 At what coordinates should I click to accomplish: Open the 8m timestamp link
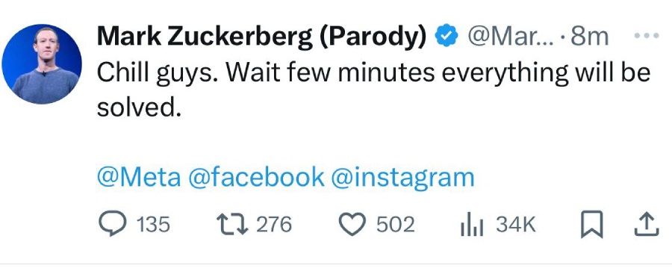589,37
